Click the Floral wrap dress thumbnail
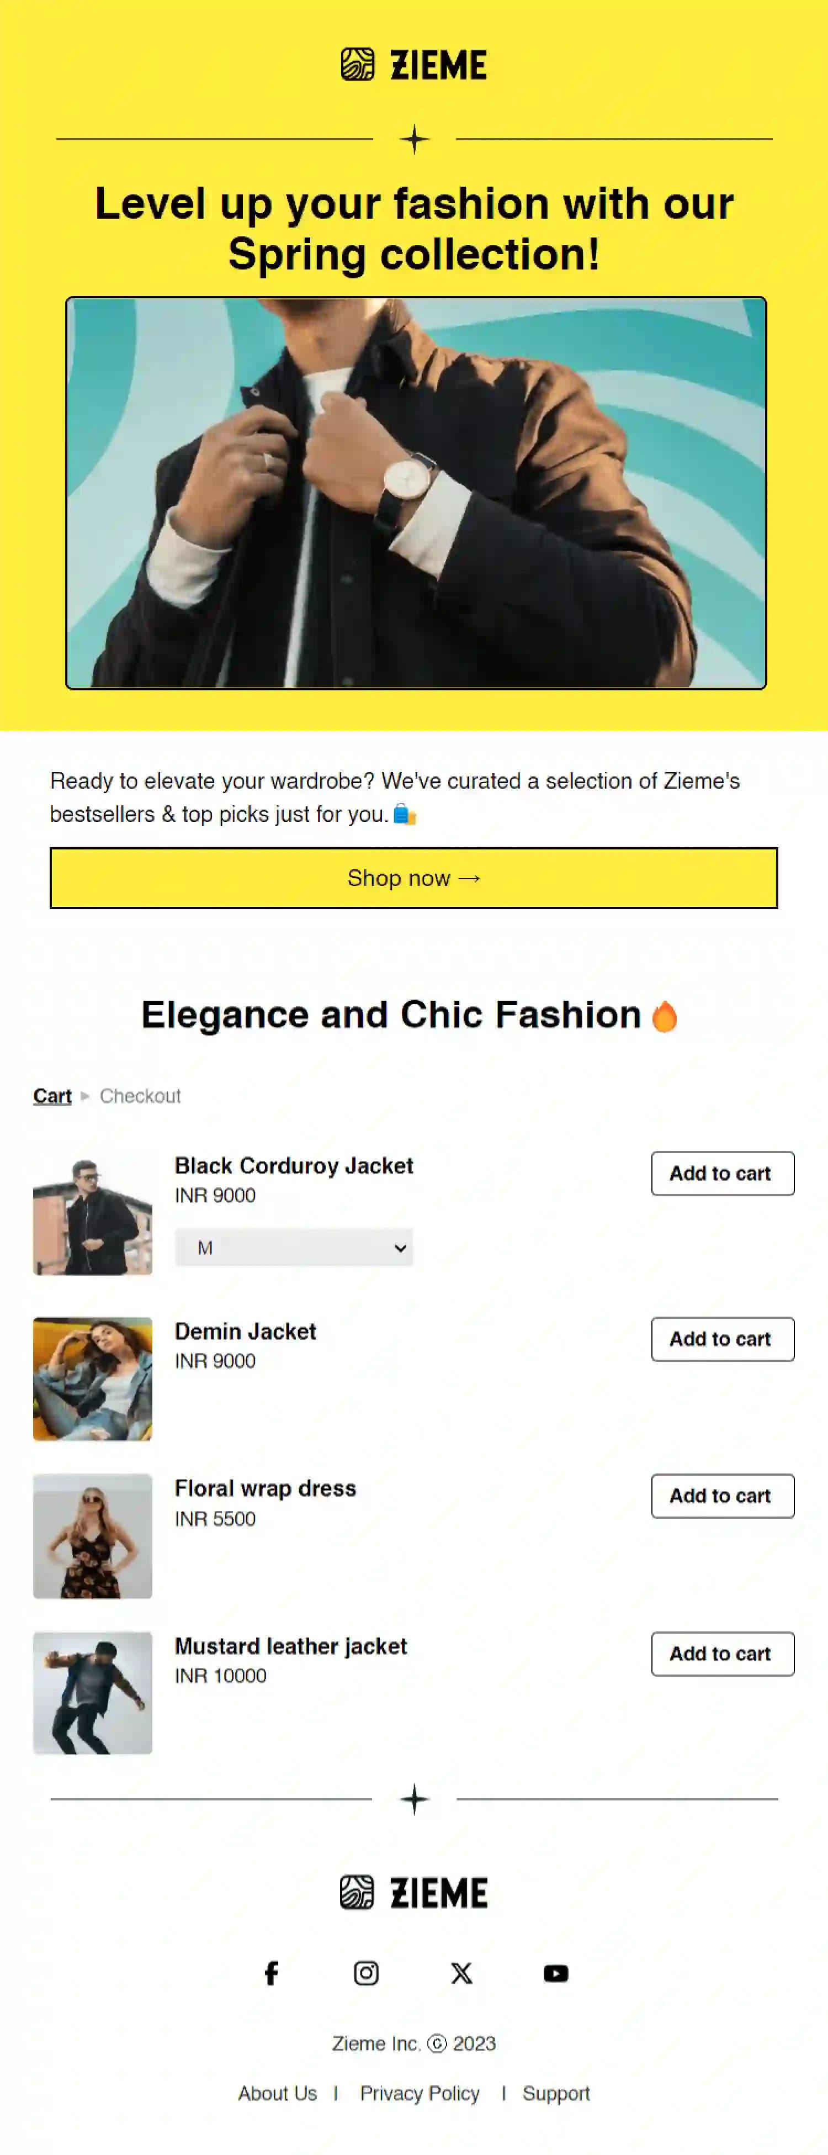This screenshot has height=2155, width=828. coord(93,1536)
